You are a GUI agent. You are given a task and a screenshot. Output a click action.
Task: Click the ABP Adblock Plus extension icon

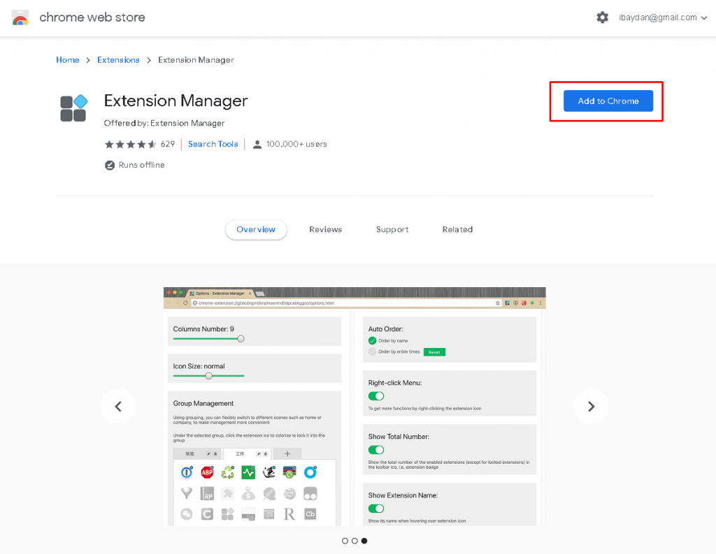click(x=207, y=472)
